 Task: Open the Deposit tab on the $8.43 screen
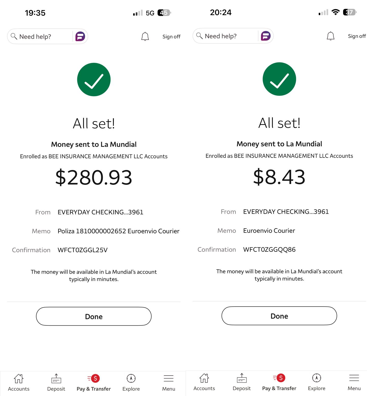coord(242,381)
